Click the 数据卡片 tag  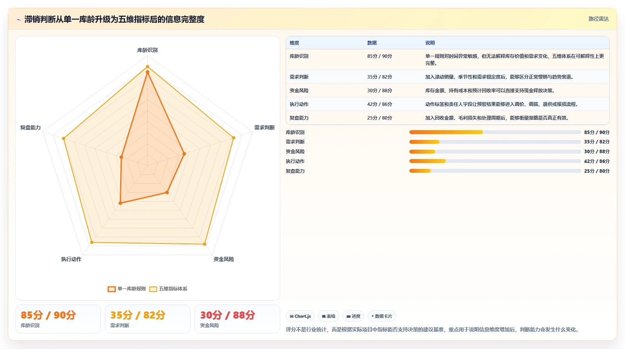(x=382, y=316)
